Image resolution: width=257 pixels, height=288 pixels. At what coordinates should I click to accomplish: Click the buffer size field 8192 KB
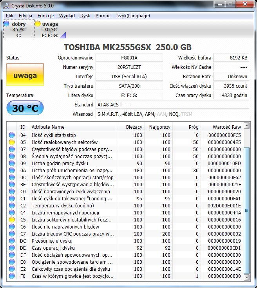[x=231, y=58]
